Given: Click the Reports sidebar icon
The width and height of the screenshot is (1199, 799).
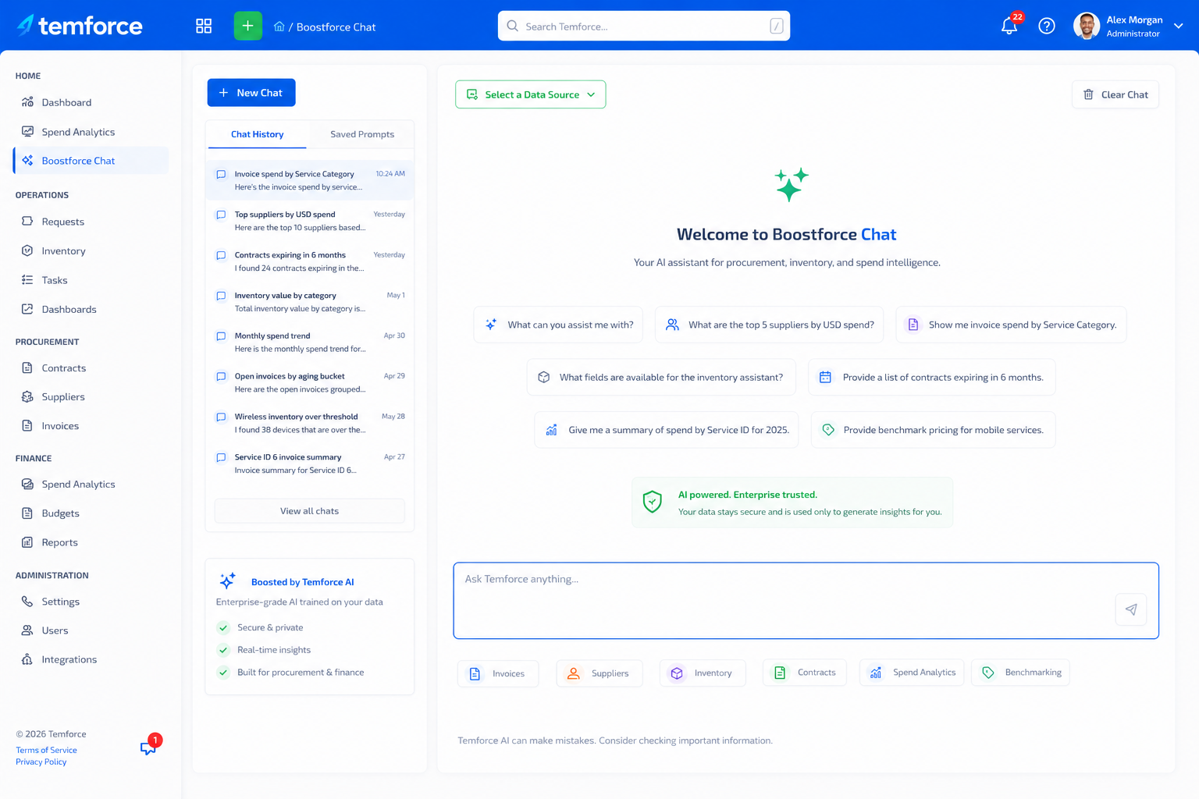Looking at the screenshot, I should pyautogui.click(x=27, y=542).
